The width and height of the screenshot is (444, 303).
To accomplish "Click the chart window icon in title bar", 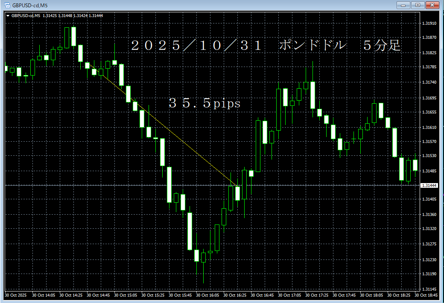I will (7, 5).
